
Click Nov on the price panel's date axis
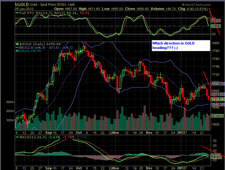click(x=116, y=133)
